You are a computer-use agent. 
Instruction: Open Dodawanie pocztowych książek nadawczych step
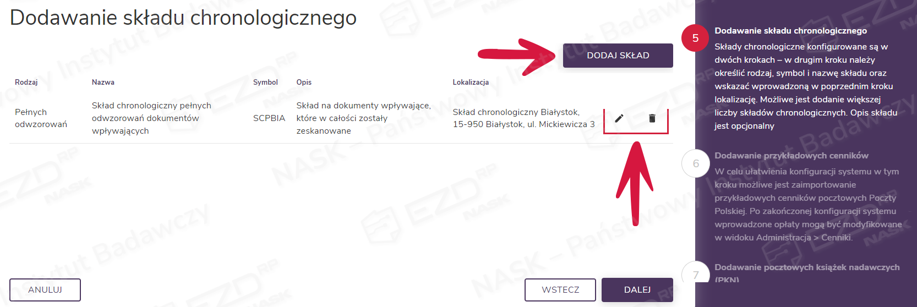pyautogui.click(x=806, y=267)
